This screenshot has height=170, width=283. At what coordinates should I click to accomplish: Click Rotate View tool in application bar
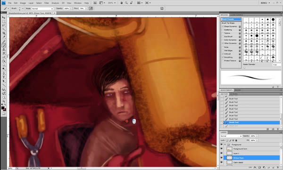tap(132, 3)
